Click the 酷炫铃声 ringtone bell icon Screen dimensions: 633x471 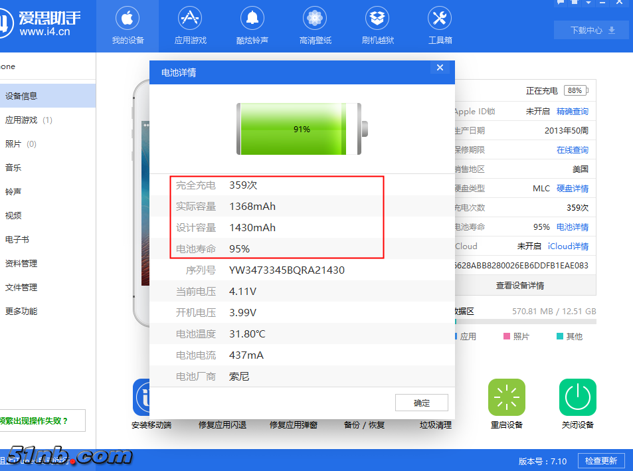click(252, 19)
